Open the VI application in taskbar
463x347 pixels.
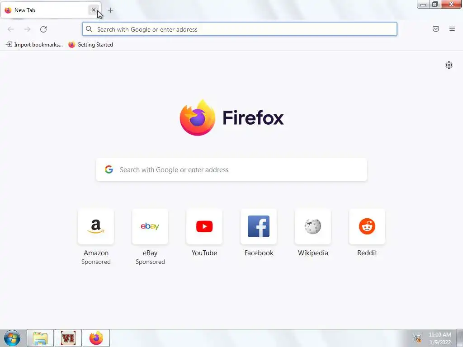(68, 338)
